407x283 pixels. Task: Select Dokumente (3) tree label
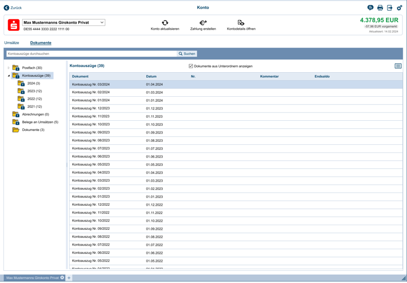coord(33,130)
